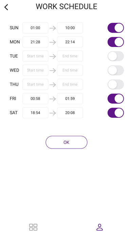Enable the WED schedule switch
Viewport: 133px width, 237px height.
[x=116, y=70]
